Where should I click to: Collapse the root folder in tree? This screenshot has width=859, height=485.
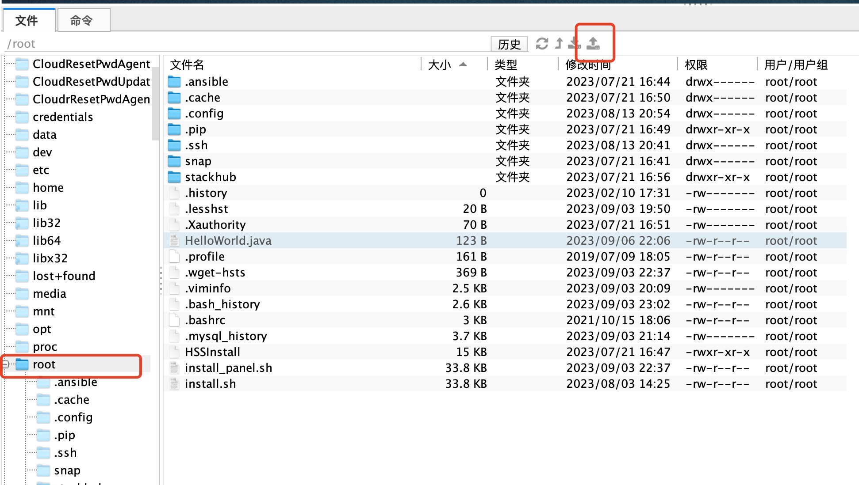pyautogui.click(x=5, y=364)
